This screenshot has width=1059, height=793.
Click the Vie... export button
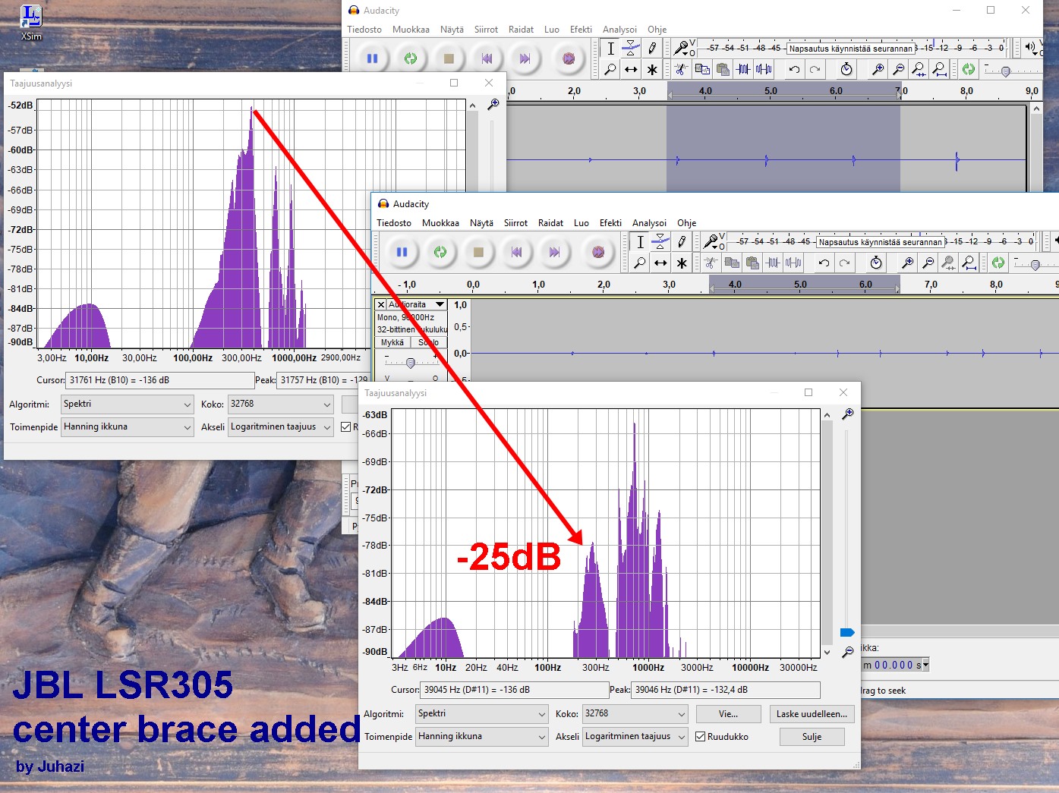(x=728, y=714)
